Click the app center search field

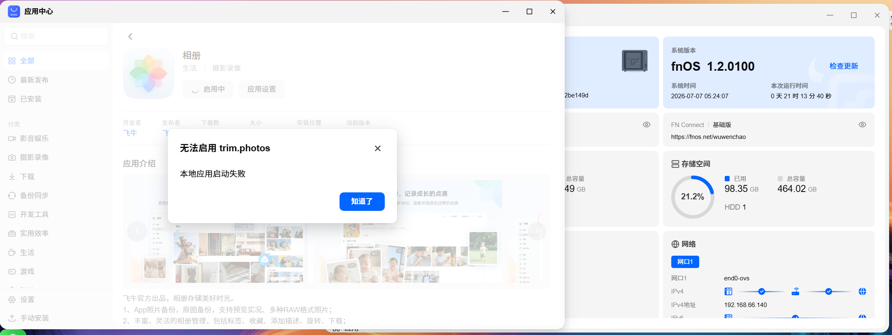coord(56,36)
